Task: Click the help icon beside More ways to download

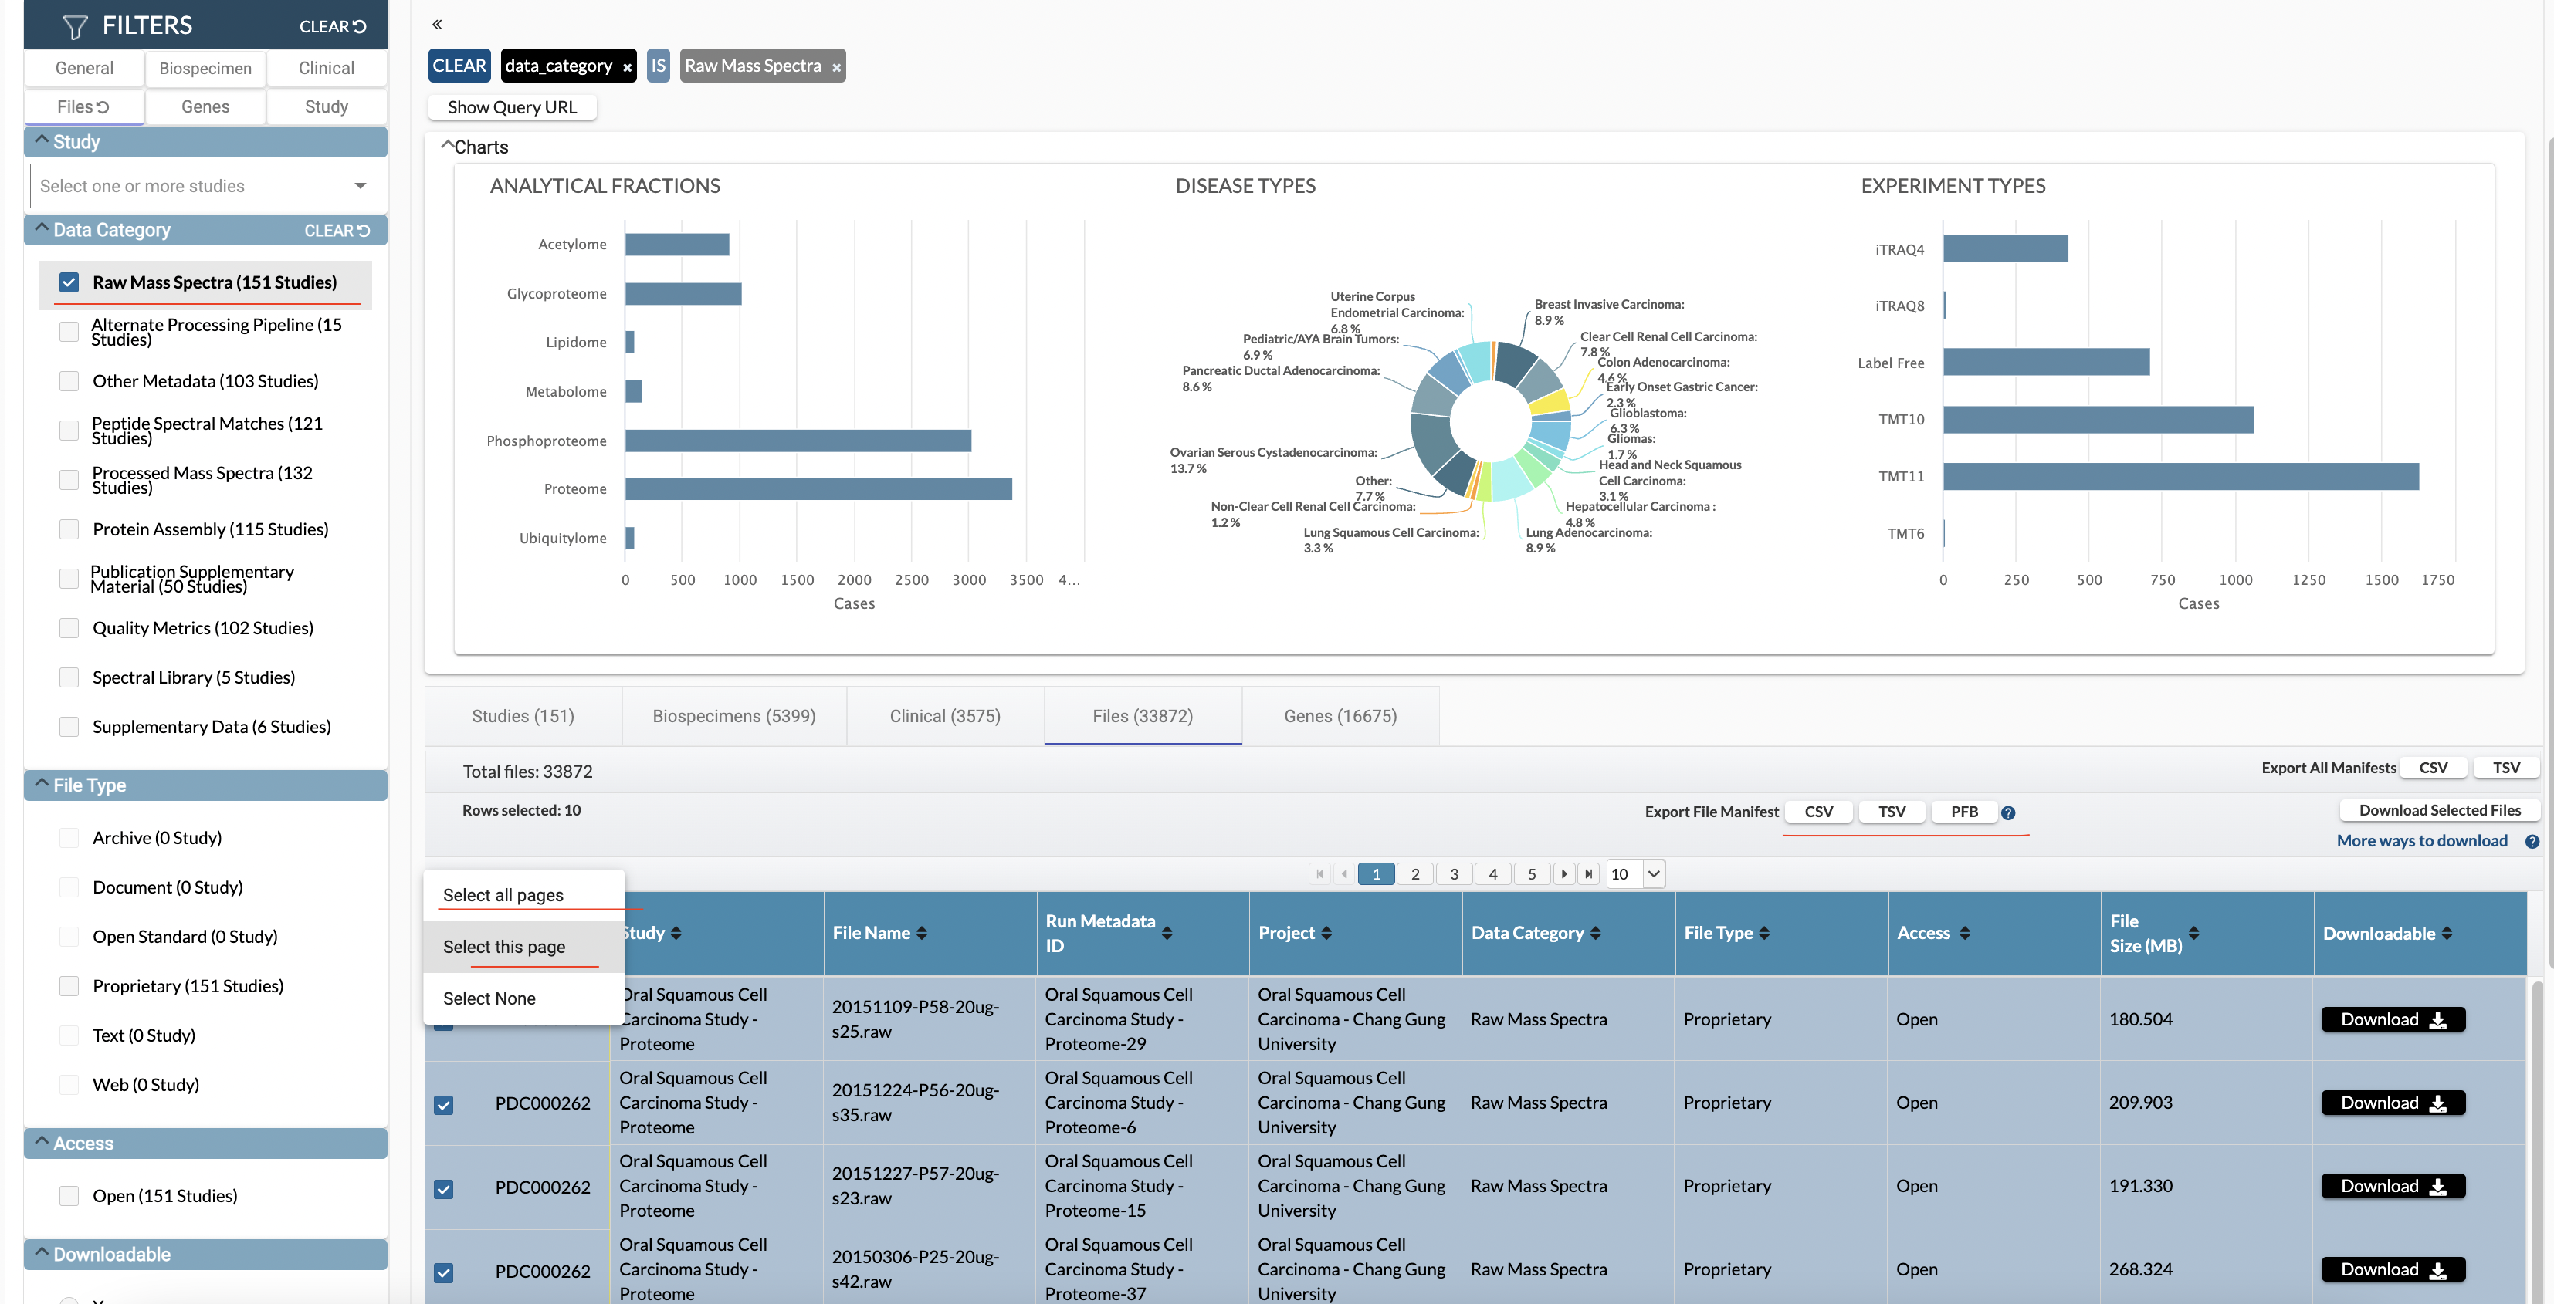Action: (2531, 841)
